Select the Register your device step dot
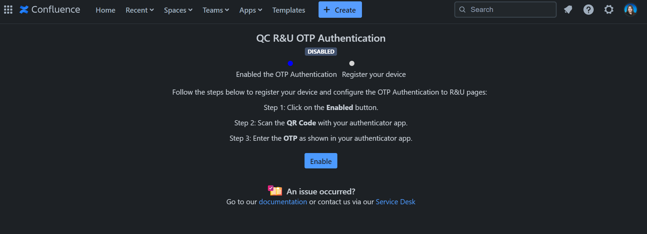647x234 pixels. tap(352, 63)
